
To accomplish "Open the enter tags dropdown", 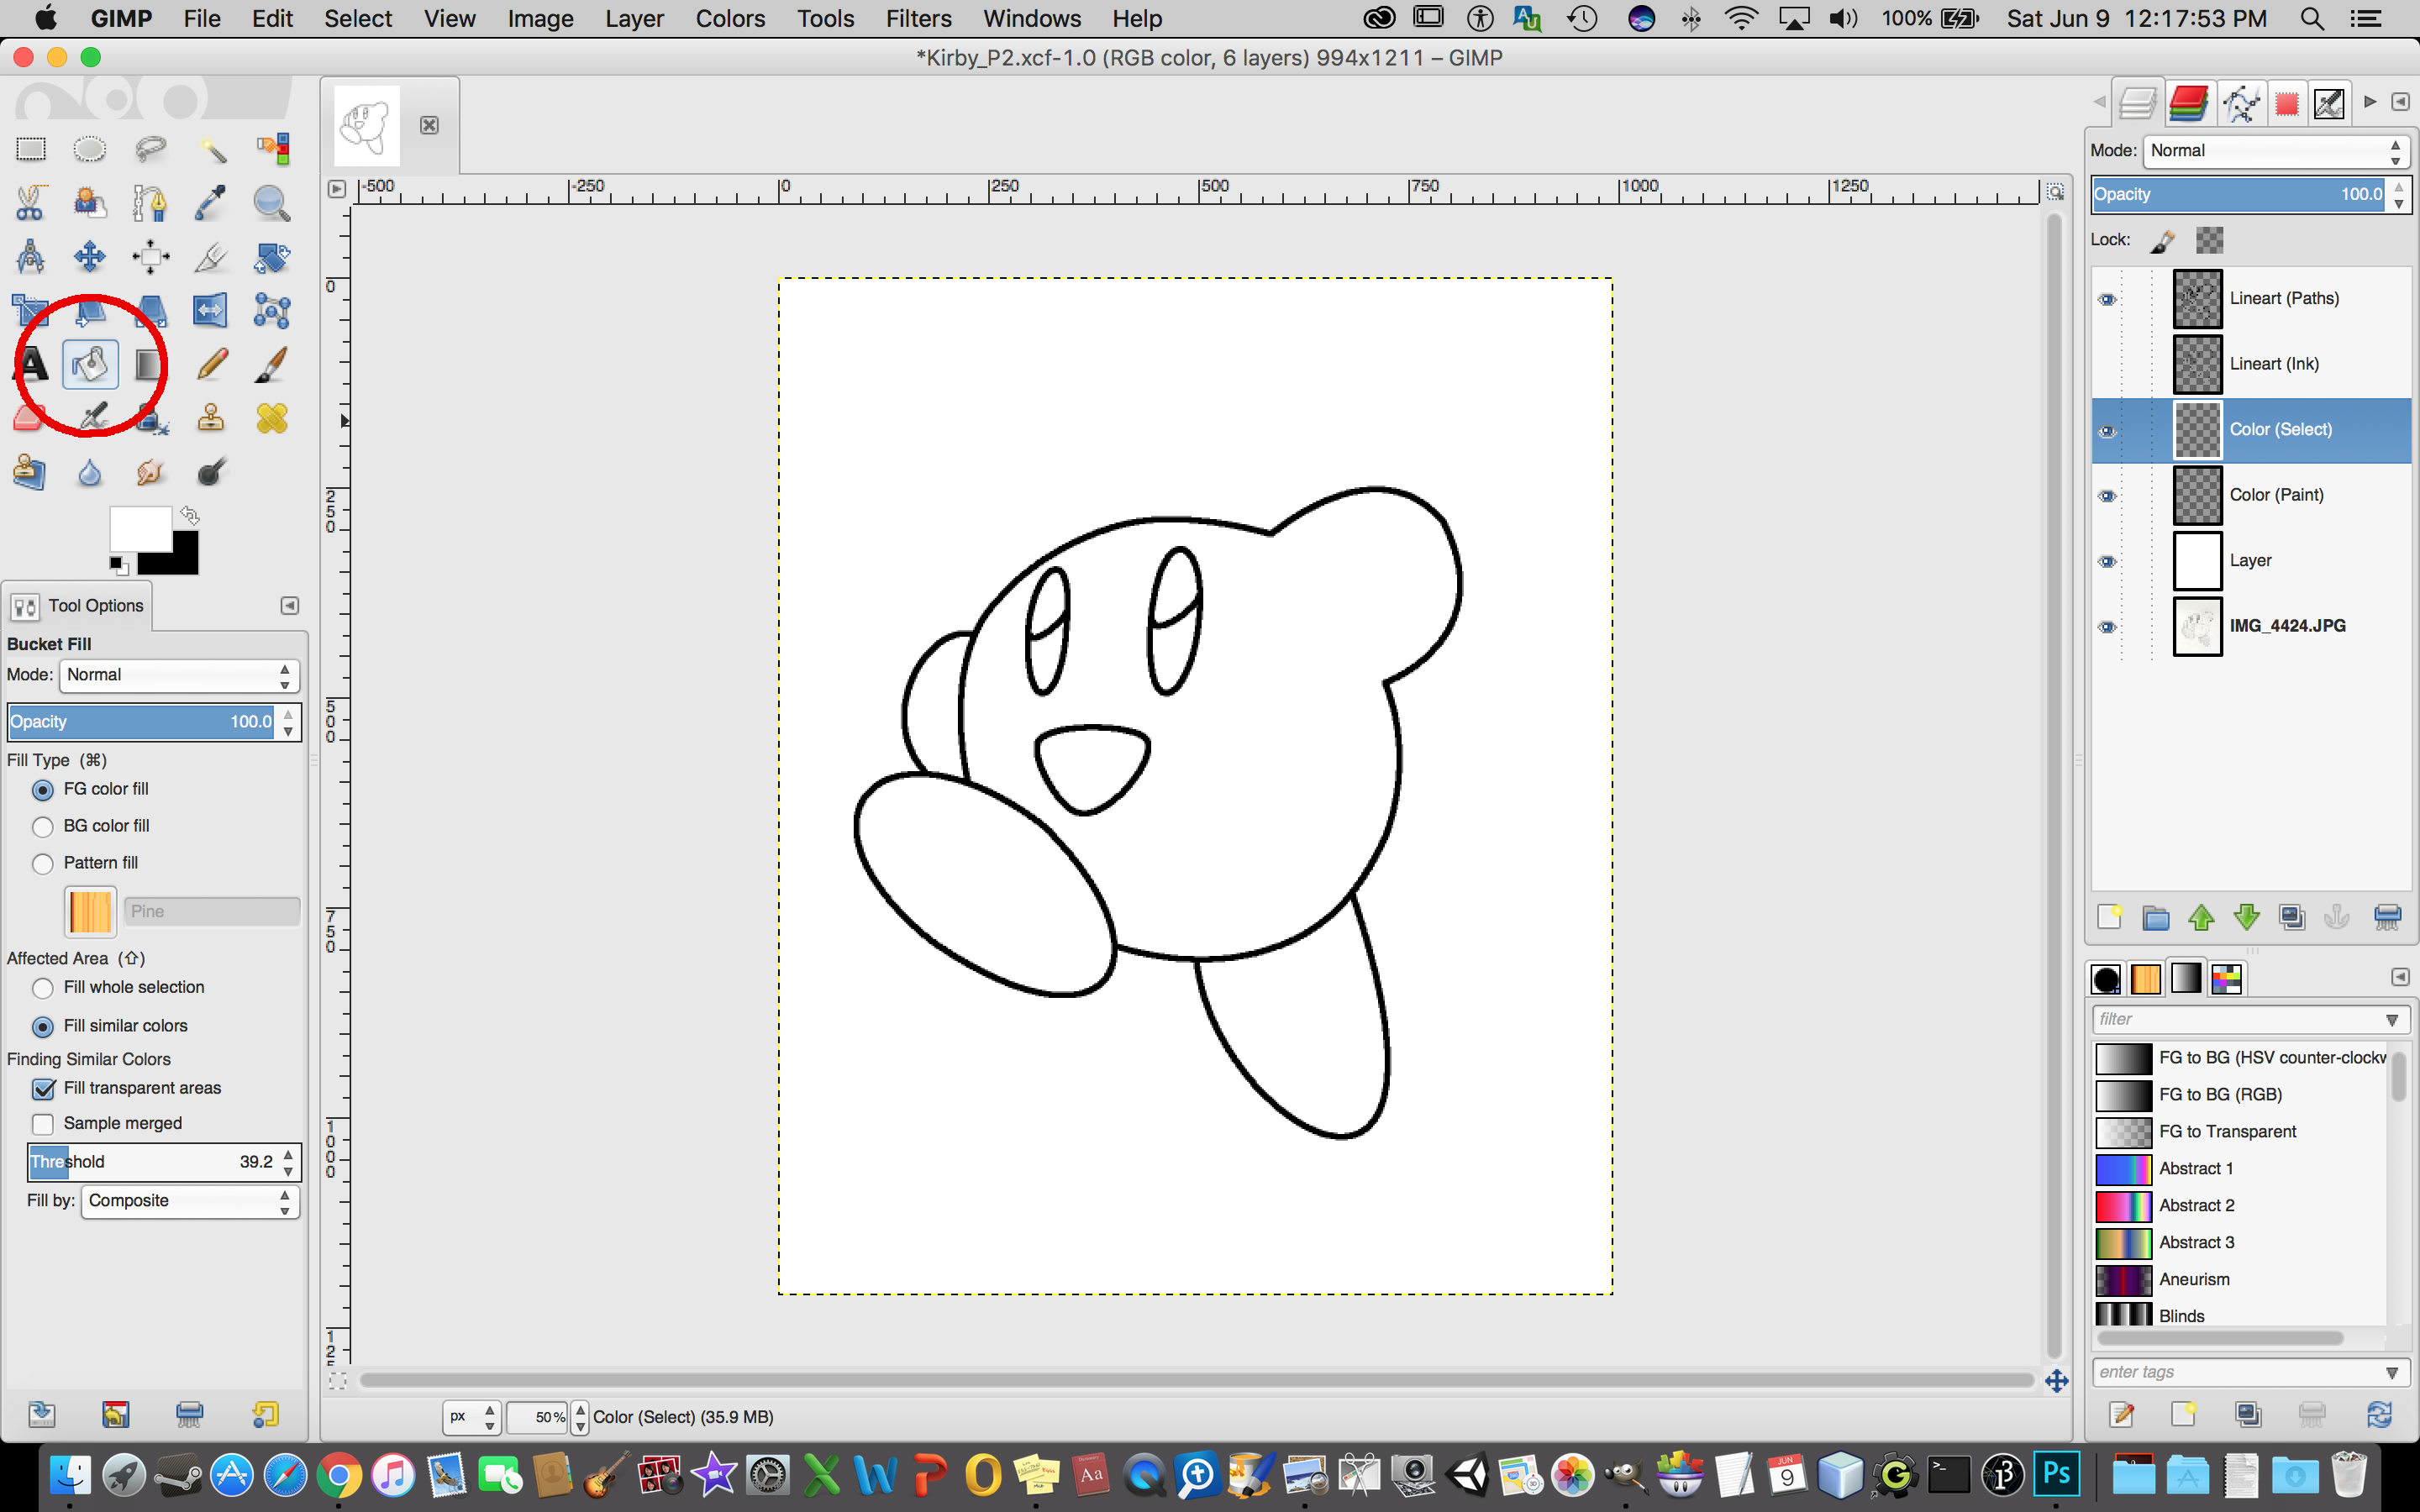I will pyautogui.click(x=2392, y=1373).
